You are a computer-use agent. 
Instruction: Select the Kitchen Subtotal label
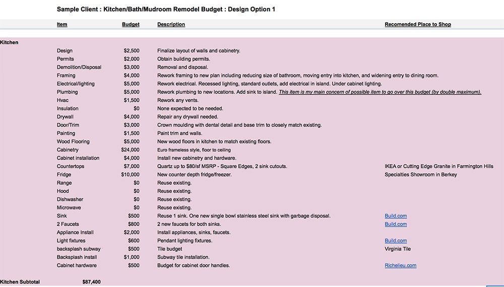coord(20,282)
